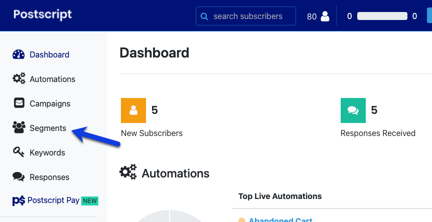Click the Segments people icon
The height and width of the screenshot is (222, 432).
click(19, 127)
